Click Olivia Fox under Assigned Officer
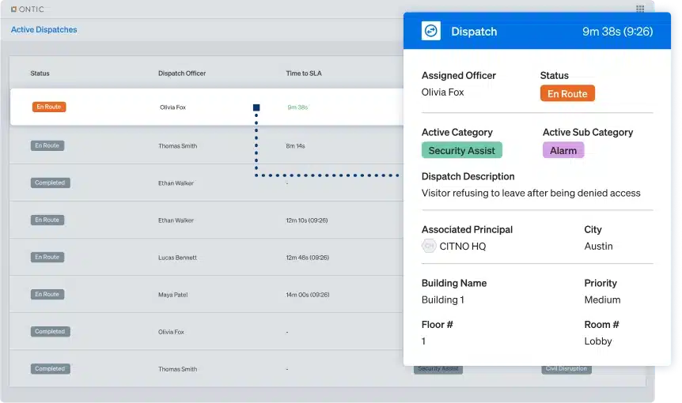Screen dimensions: 682x403 [442, 92]
